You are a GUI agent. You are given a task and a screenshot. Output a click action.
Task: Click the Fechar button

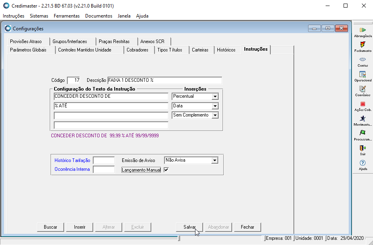click(x=247, y=227)
